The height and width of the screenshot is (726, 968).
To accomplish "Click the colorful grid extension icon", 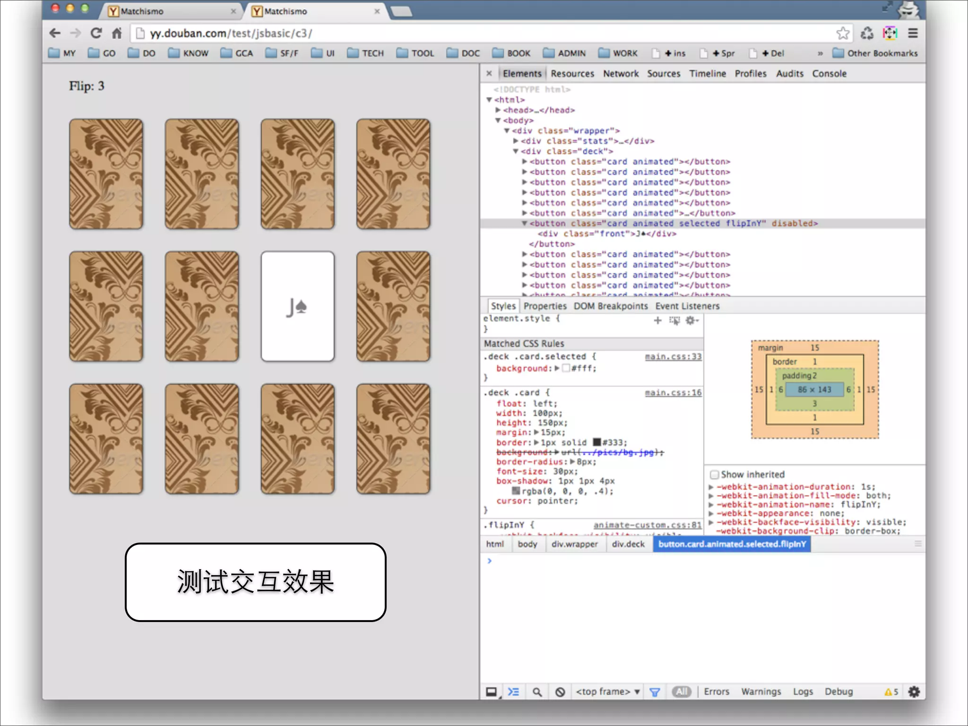I will point(890,33).
